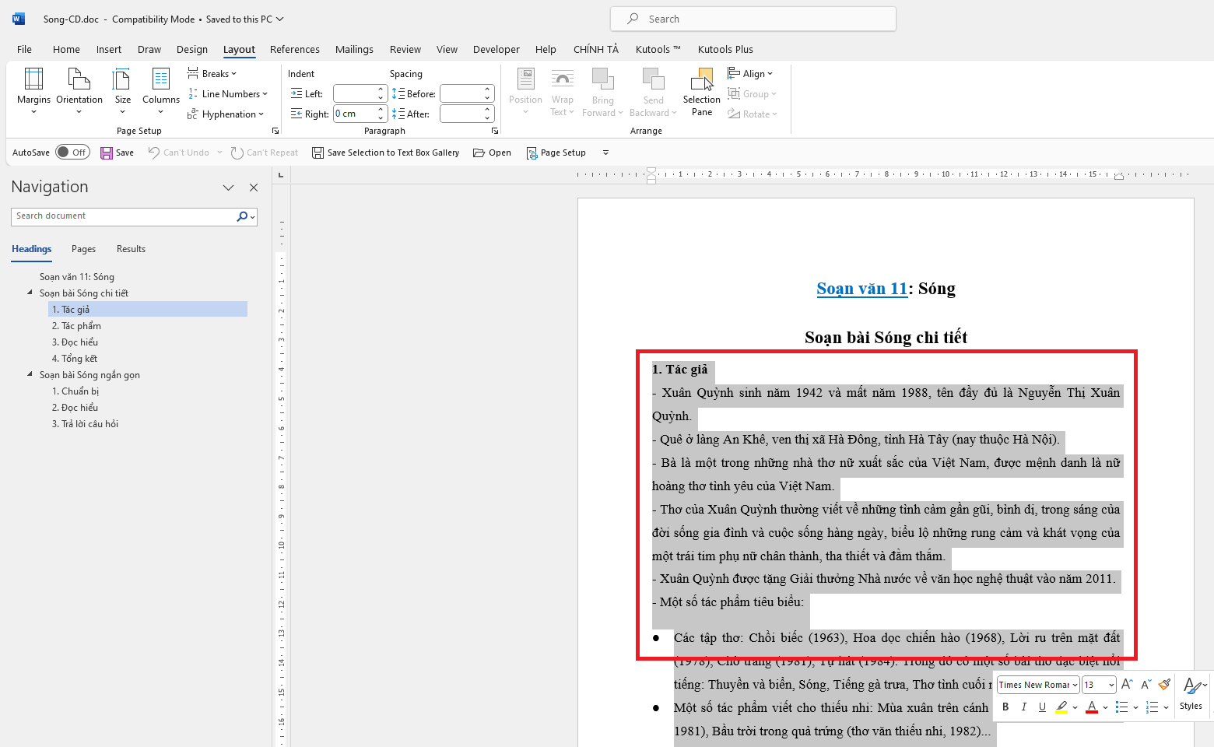Click Page Setup in Quick Access toolbar
Screen dimensions: 1214x747
556,153
